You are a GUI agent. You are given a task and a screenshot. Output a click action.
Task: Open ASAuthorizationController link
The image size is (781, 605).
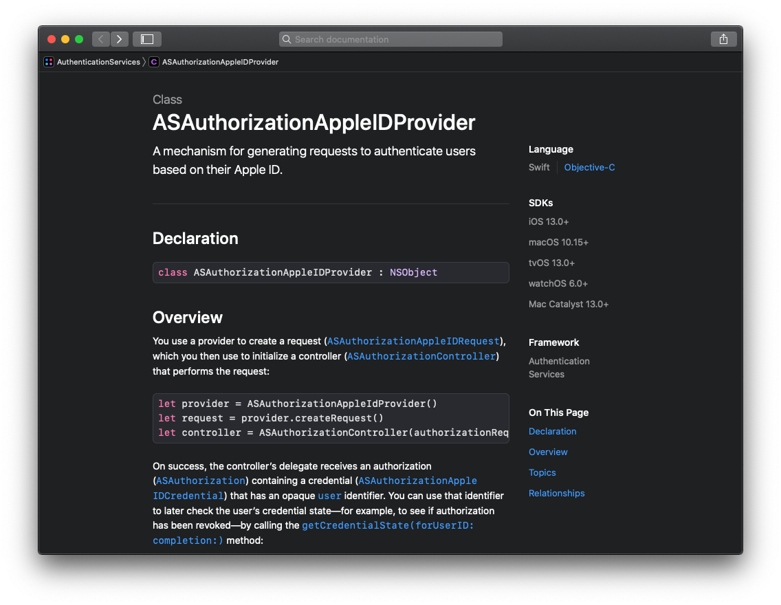pyautogui.click(x=421, y=356)
